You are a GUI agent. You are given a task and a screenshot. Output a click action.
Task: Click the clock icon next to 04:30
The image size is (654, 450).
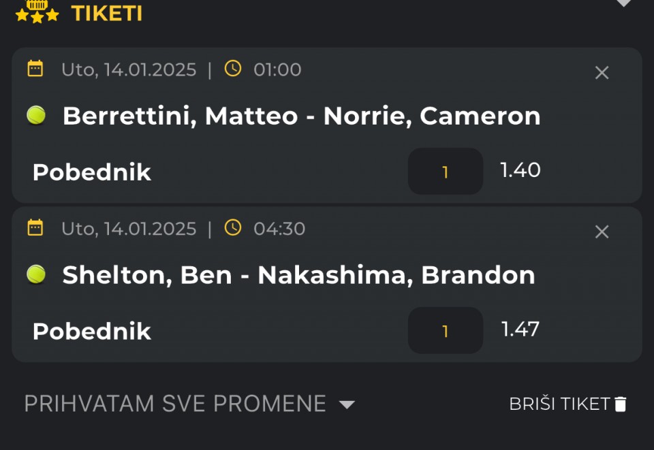point(233,228)
